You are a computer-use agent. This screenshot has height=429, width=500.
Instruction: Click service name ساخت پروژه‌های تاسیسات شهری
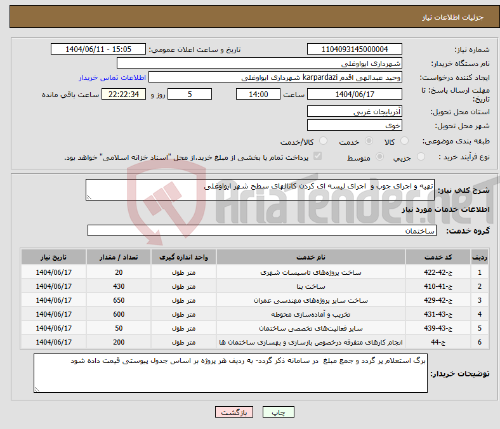[310, 272]
